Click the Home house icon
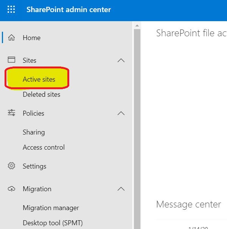Viewport: 227px width, 229px height. click(x=11, y=37)
